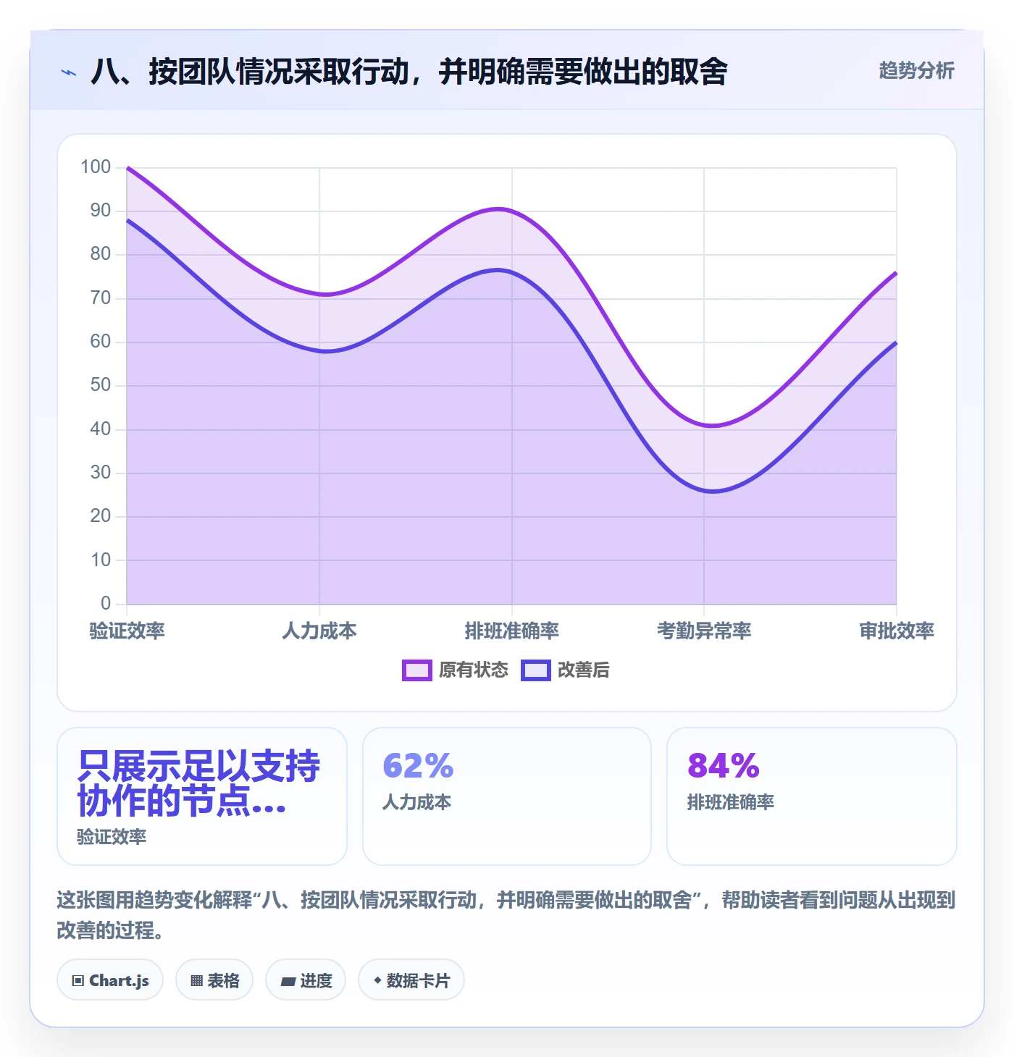Click the 趋势分析 label in the header
The height and width of the screenshot is (1057, 1014).
click(917, 71)
